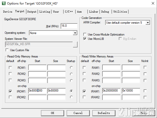This screenshot has width=157, height=118.
Task: Enable NoInit for IRAM2
Action: (145, 97)
